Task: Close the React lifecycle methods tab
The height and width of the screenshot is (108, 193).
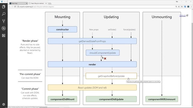Action: 46,3
